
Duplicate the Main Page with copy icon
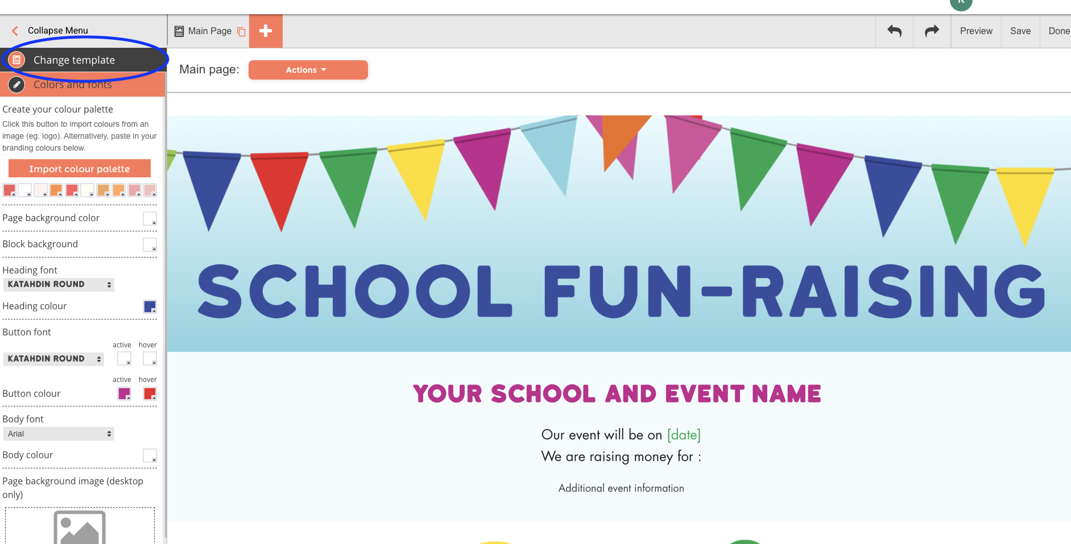241,32
